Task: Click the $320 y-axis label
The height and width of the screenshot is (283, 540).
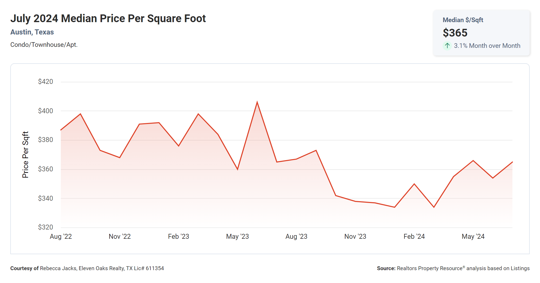Action: 46,227
